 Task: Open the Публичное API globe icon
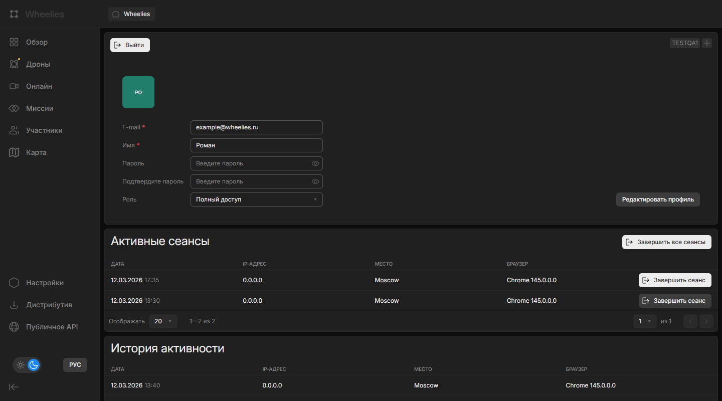point(14,327)
